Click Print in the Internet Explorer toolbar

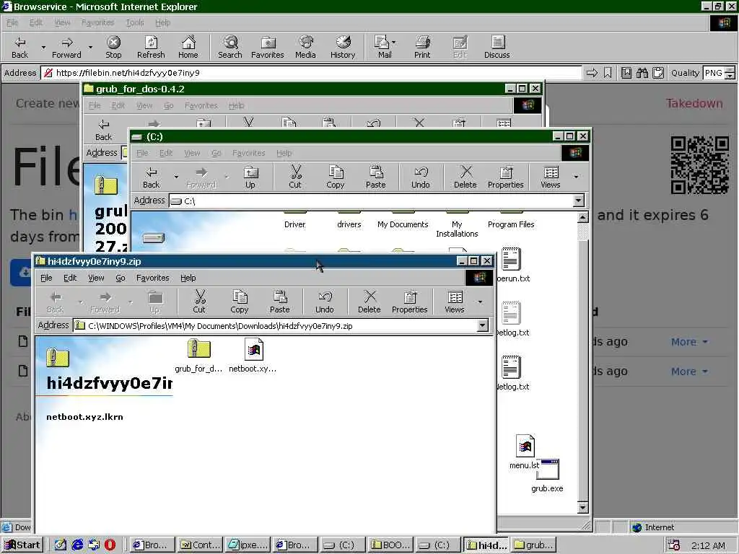(422, 47)
